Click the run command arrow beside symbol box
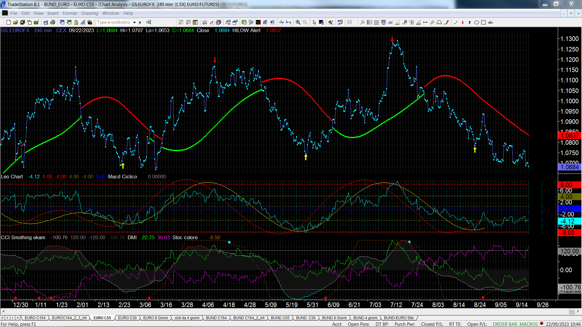This screenshot has height=327, width=582. 140,22
